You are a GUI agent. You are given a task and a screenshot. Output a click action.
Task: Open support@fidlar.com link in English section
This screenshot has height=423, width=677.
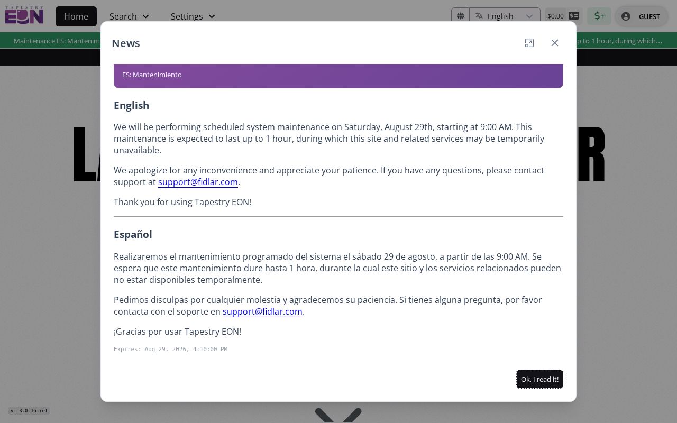(x=198, y=182)
